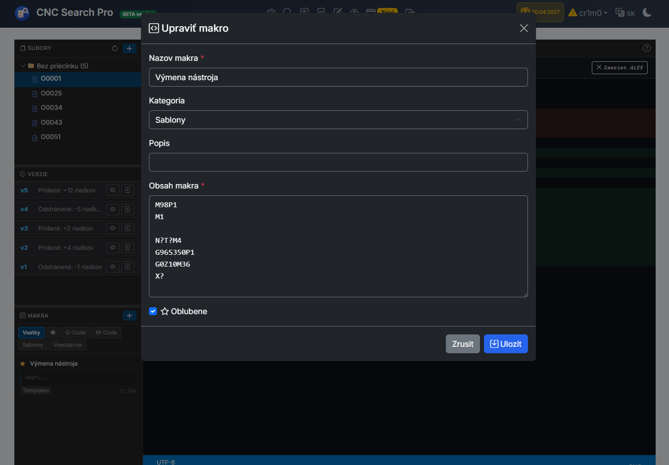Open the Kategoria dropdown
Screen dimensions: 669x465
[338, 120]
